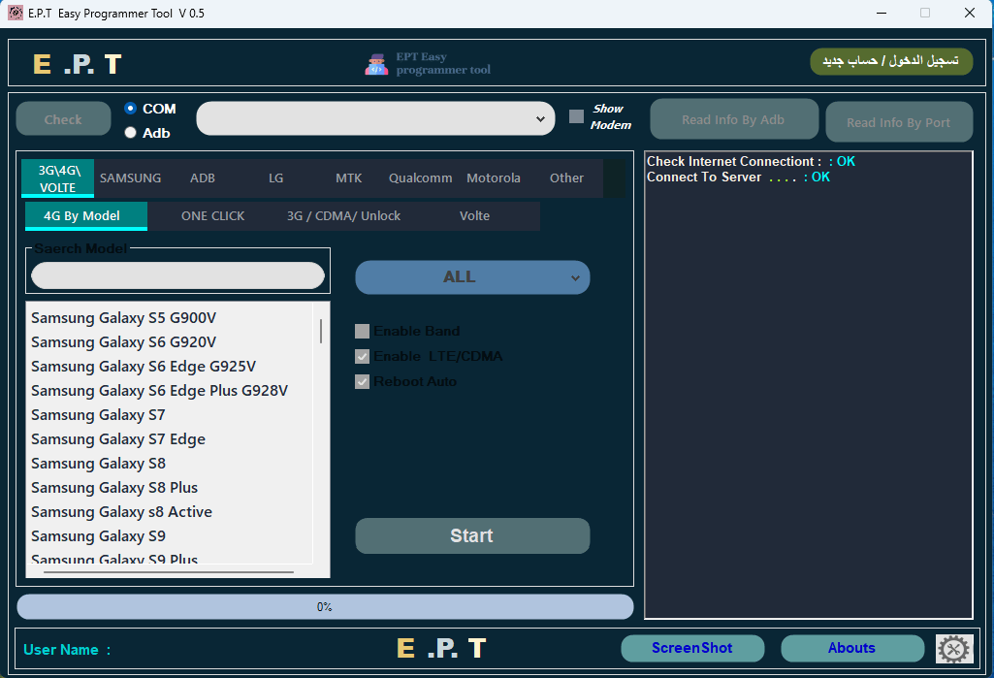Click the EPT Easy programmer tool logo
The height and width of the screenshot is (678, 994).
point(427,61)
